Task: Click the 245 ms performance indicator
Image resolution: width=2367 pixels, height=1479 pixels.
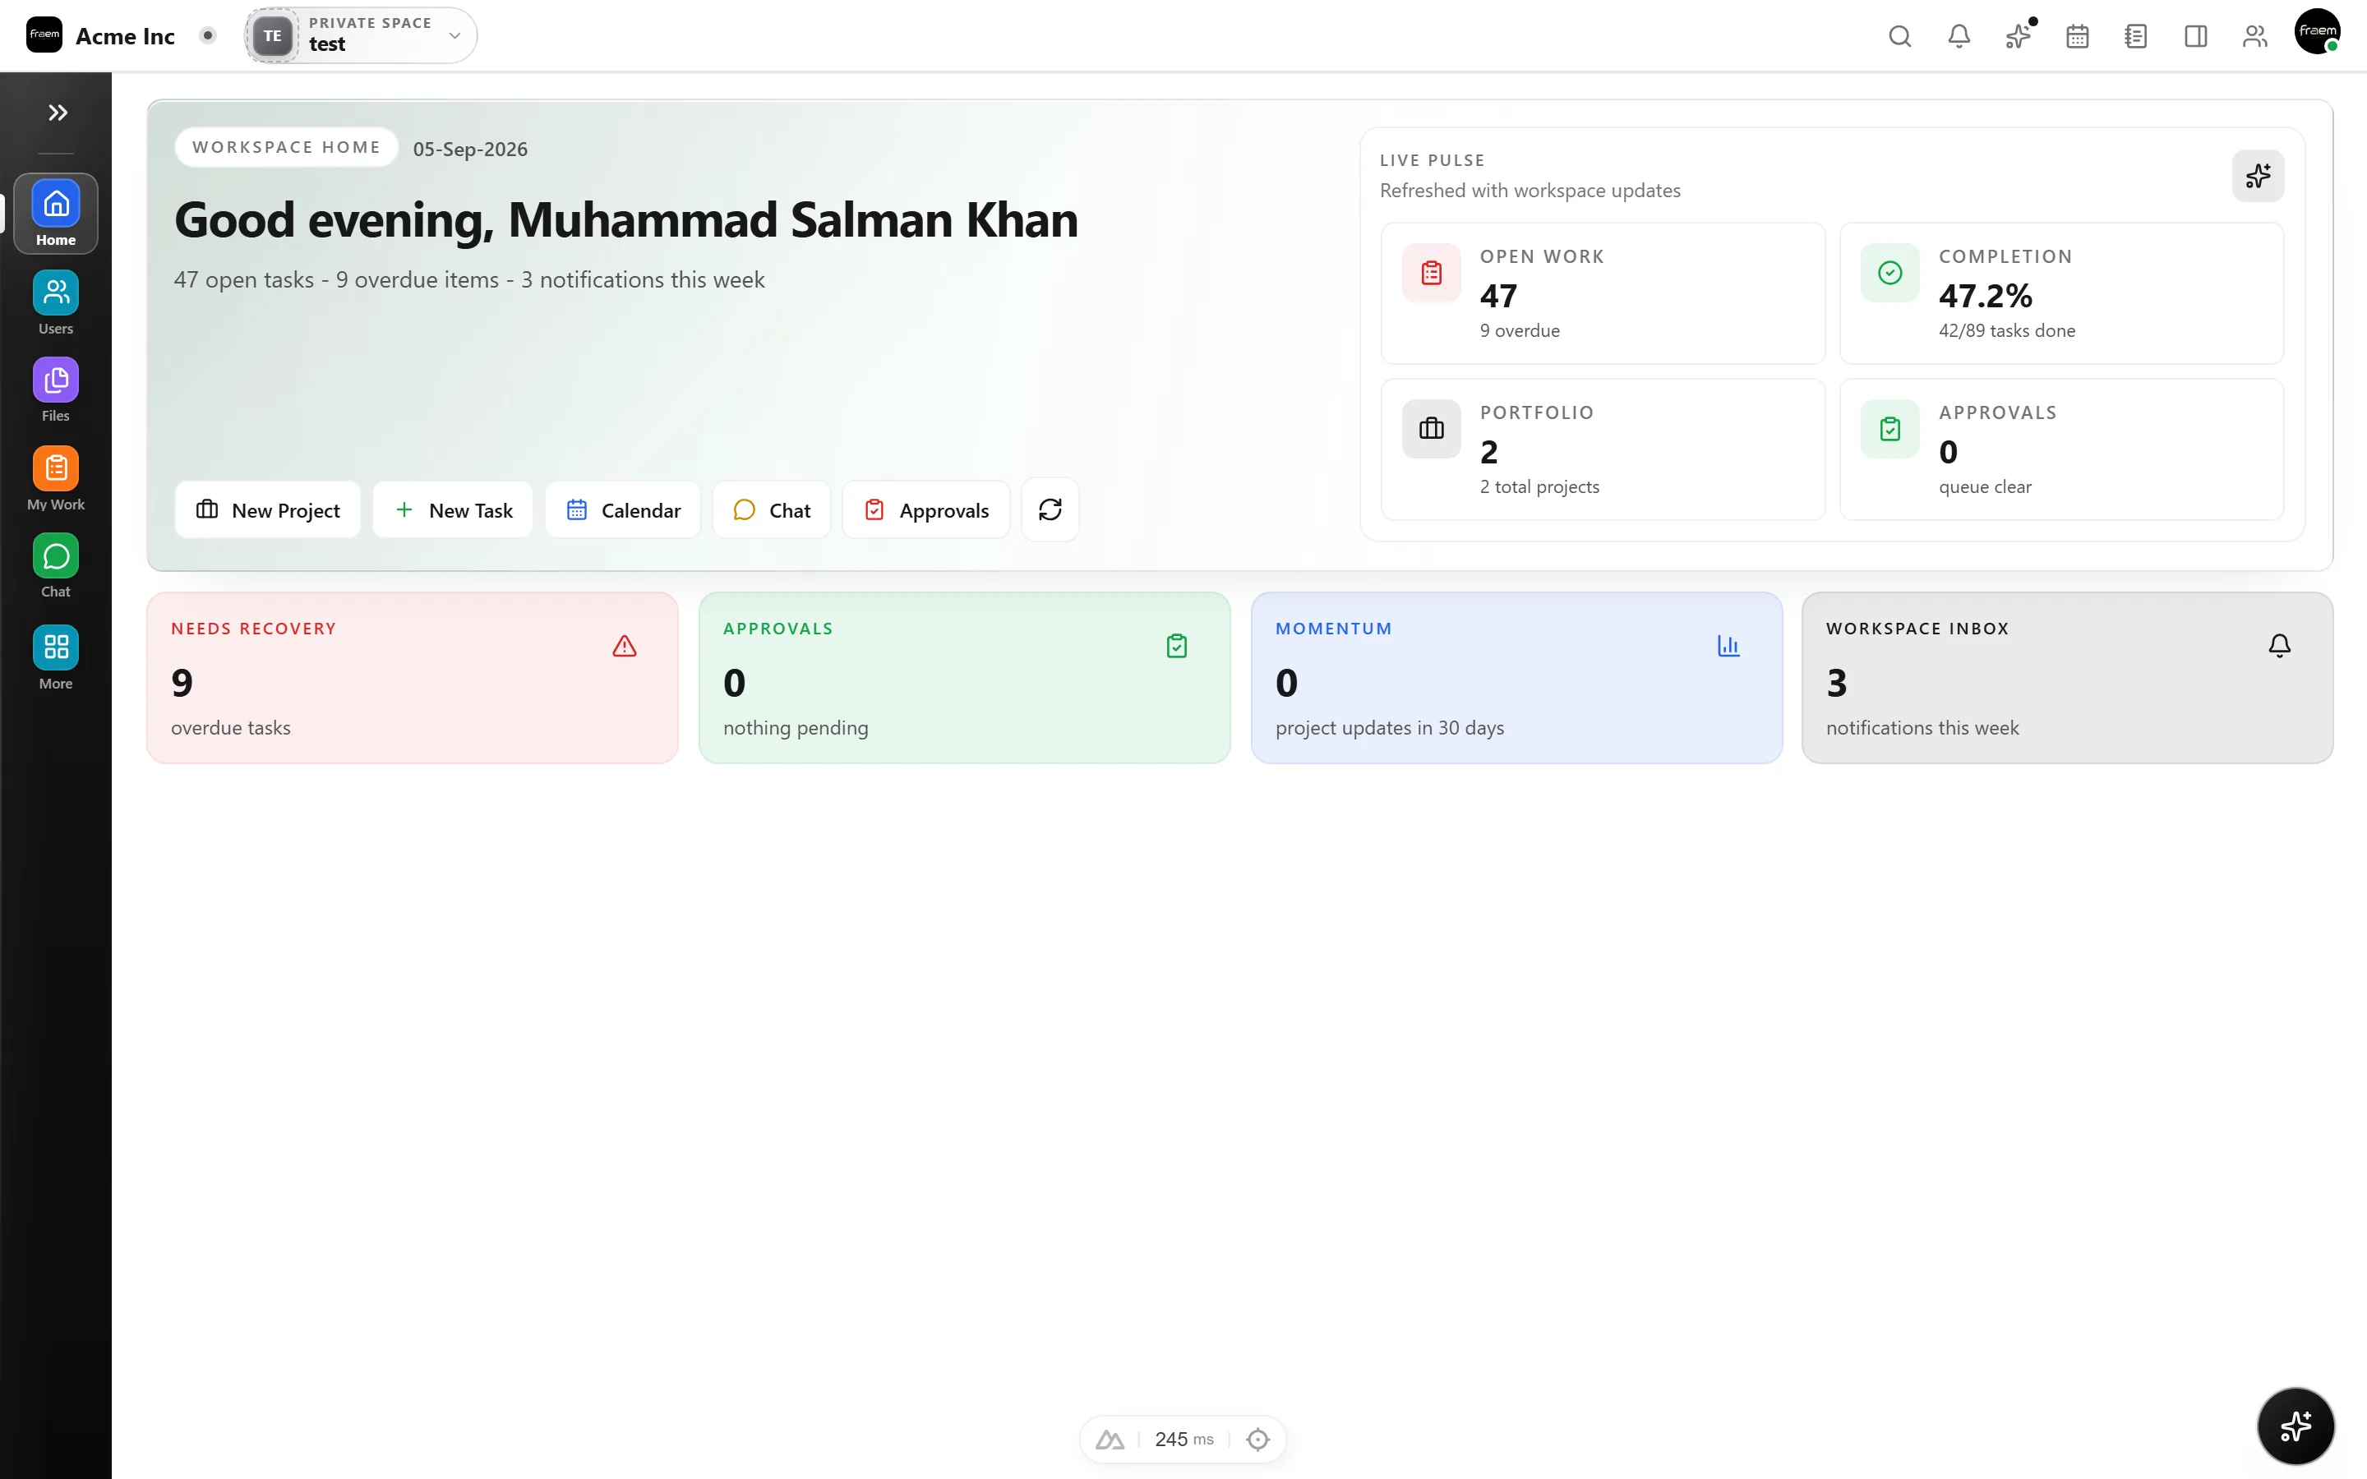Action: pos(1183,1439)
